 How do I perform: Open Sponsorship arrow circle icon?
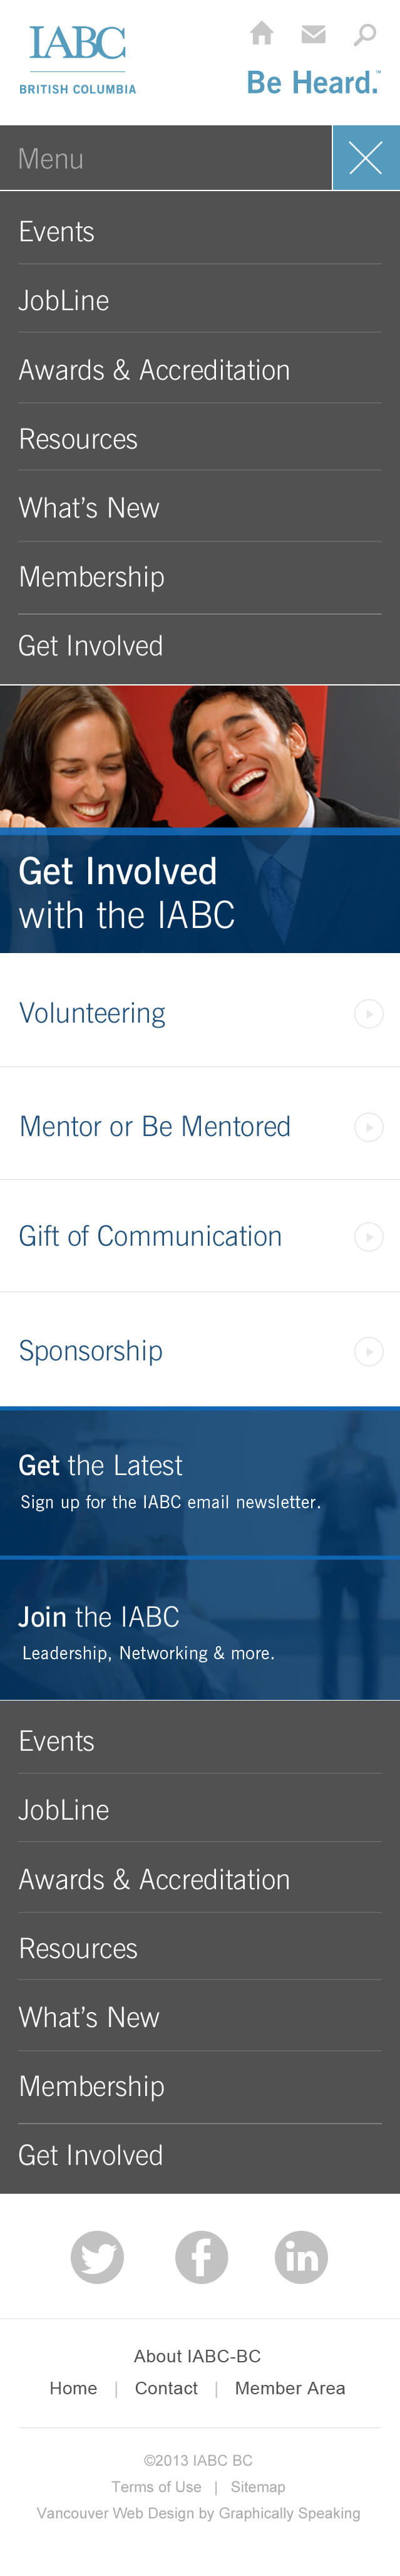pos(369,1351)
